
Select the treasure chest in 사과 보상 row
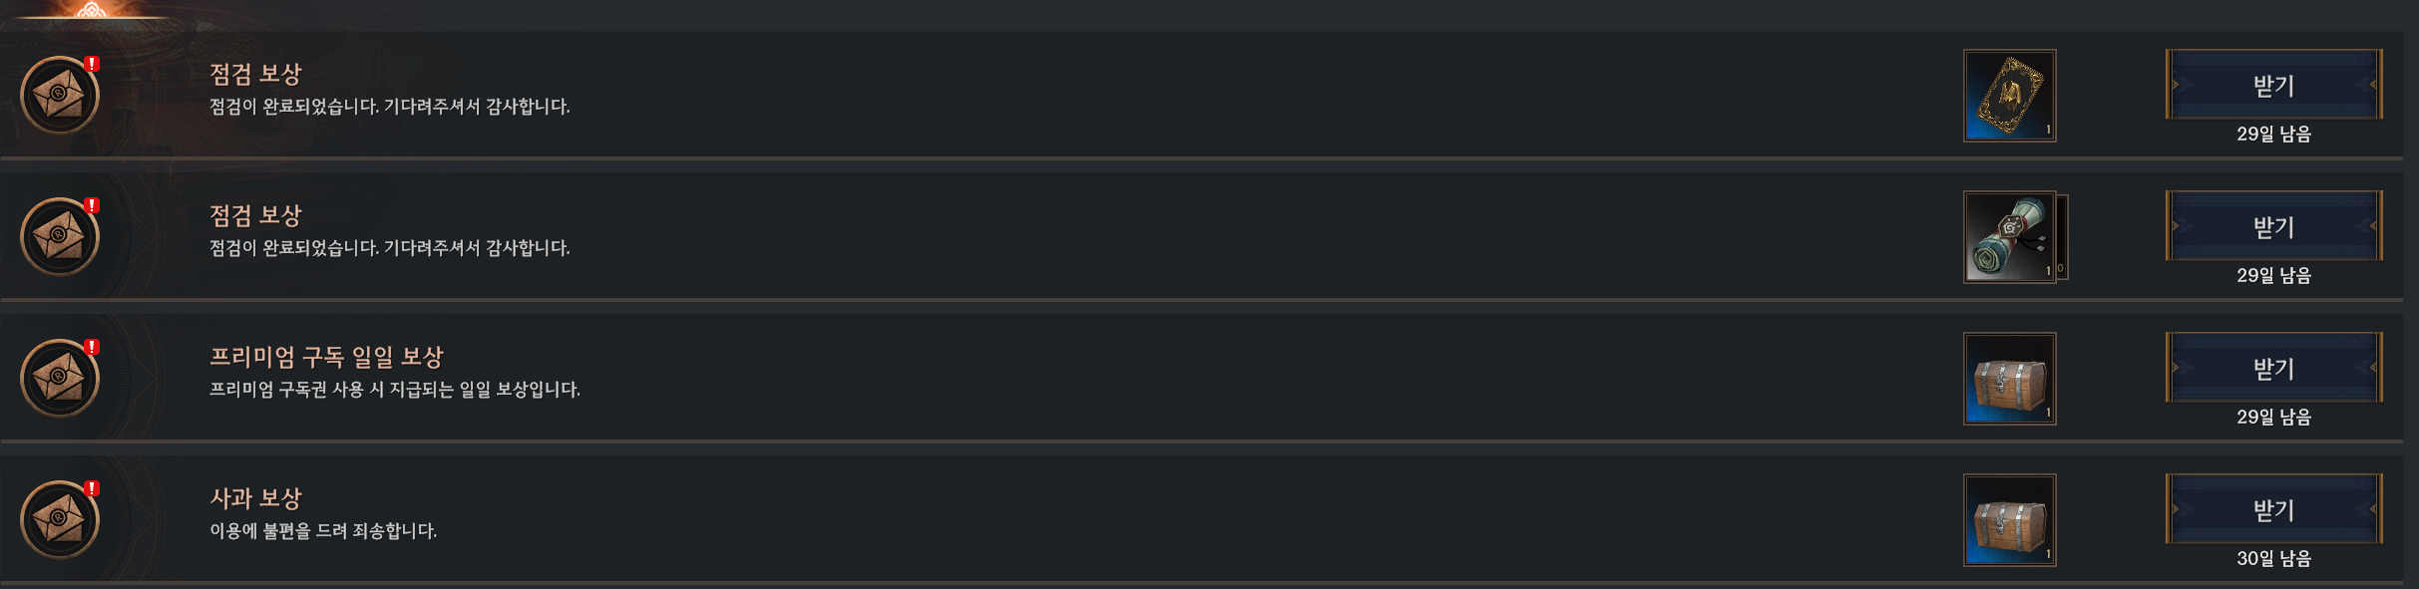2009,520
